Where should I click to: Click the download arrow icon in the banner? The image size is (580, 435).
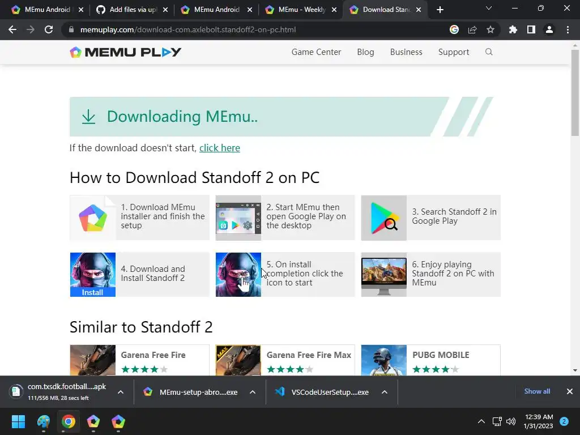[89, 117]
